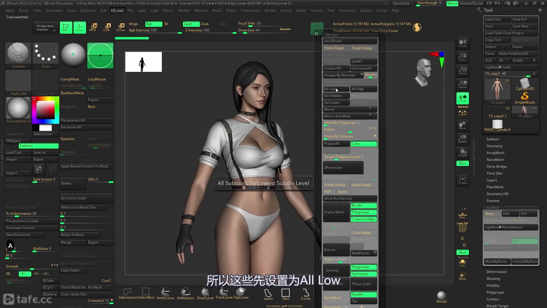Expand the Subtool section
Screen dimensions: 547x308
pos(492,139)
